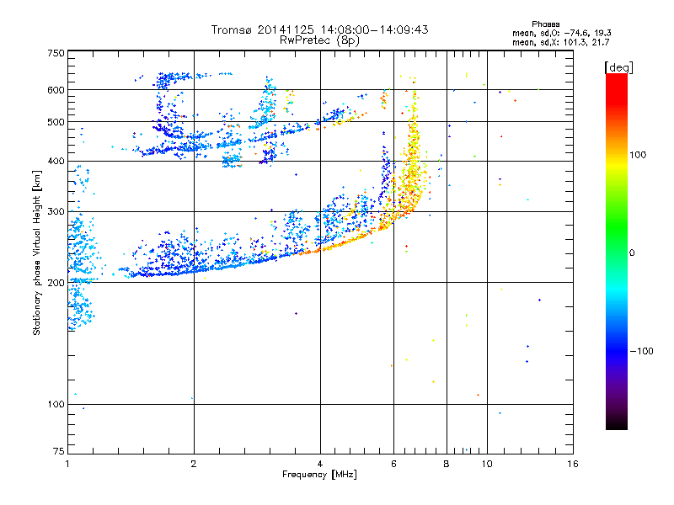
Task: Click the 'Phases' heading above the statistics
Action: (545, 24)
